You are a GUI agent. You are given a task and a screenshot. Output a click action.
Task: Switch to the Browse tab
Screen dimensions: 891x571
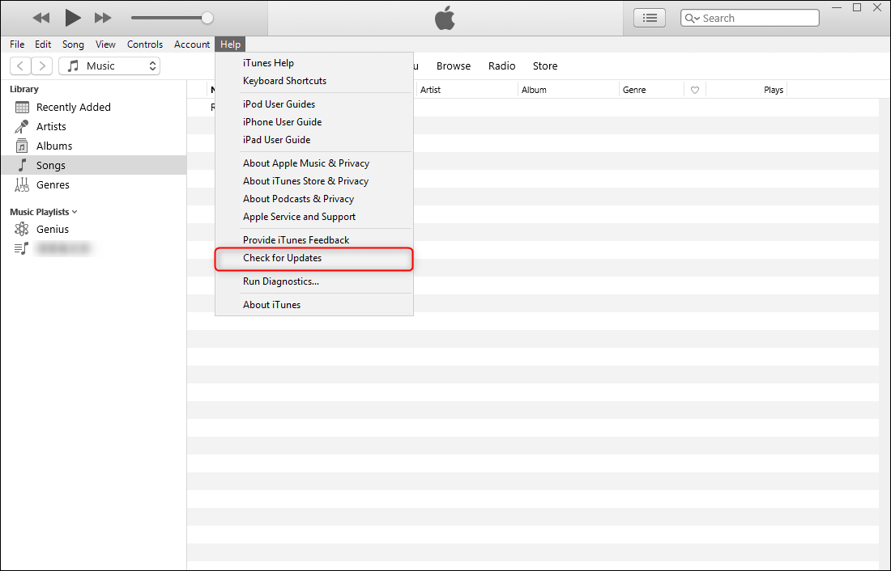(454, 66)
